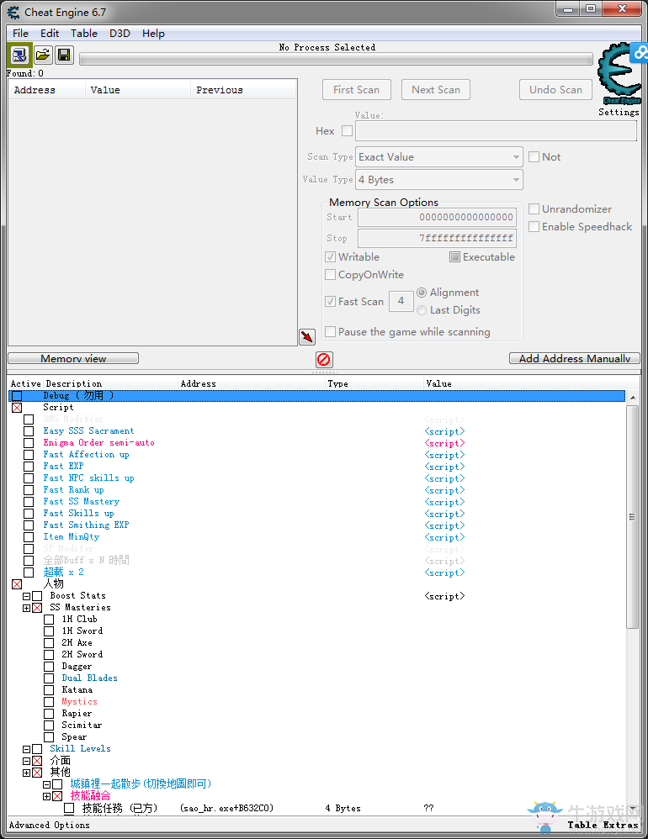Open the Value Type dropdown
The image size is (648, 839).
pyautogui.click(x=439, y=179)
